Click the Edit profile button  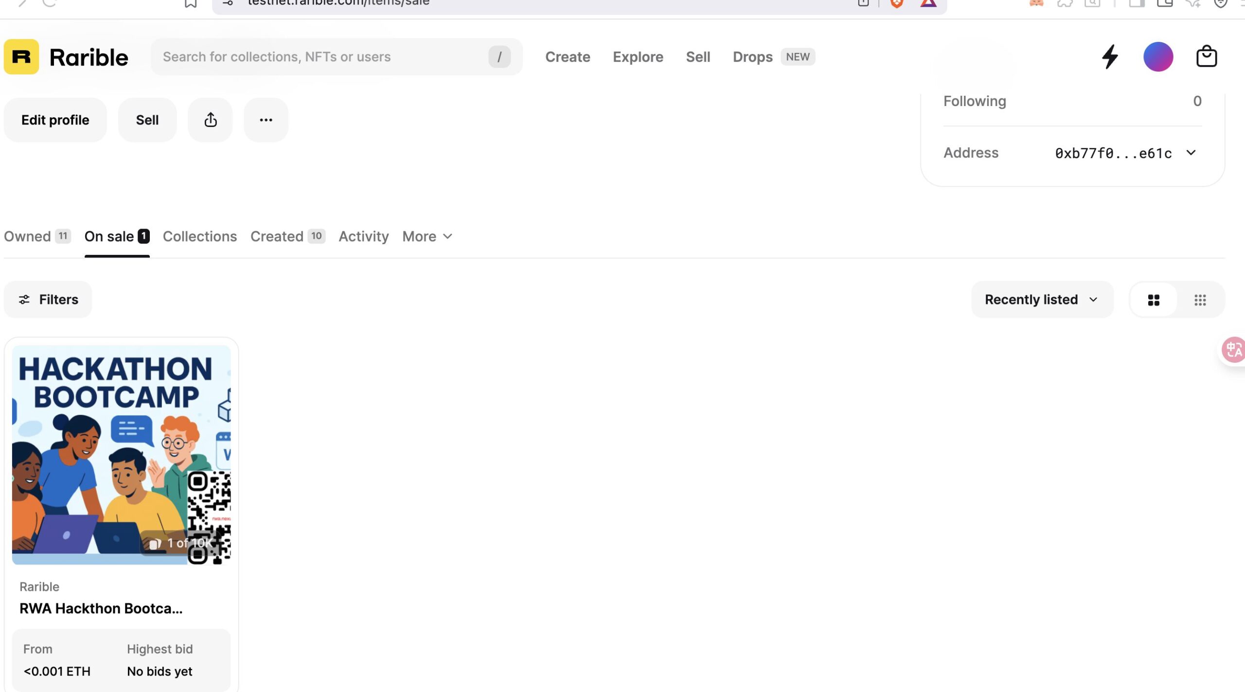55,120
